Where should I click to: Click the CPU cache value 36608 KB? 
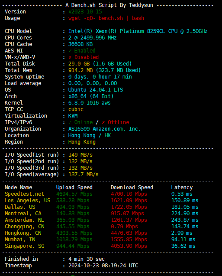[x=80, y=44]
